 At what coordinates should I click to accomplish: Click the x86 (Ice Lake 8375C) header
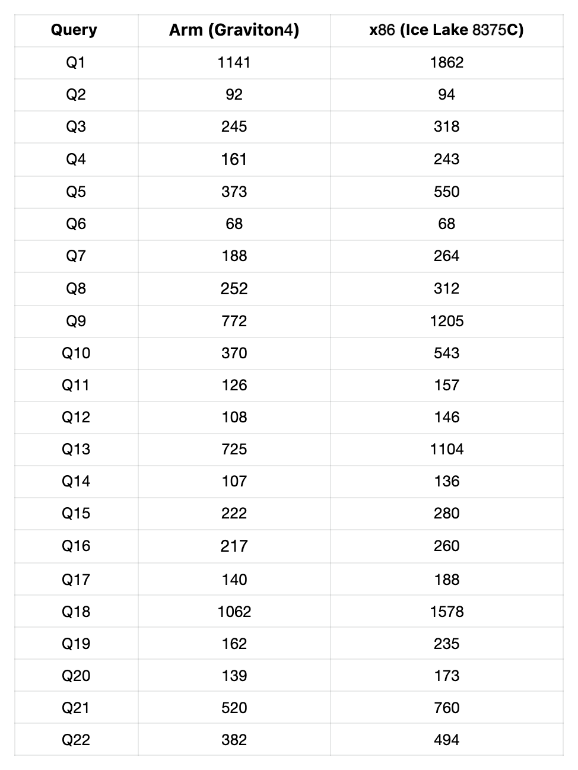(446, 30)
